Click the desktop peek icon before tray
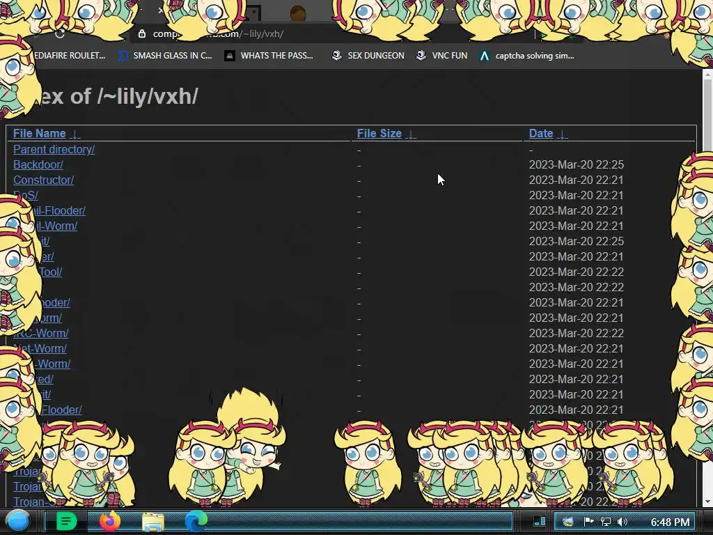 tap(540, 521)
